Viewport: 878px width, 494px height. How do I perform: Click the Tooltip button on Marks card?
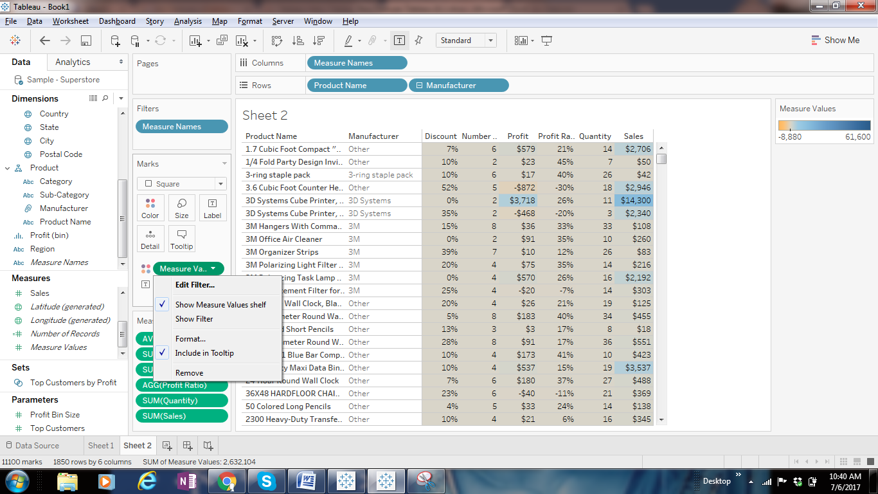182,239
